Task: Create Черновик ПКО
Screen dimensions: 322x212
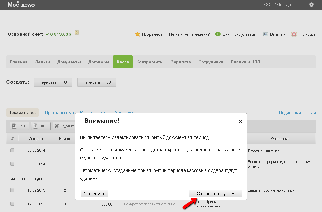Action: [53, 82]
